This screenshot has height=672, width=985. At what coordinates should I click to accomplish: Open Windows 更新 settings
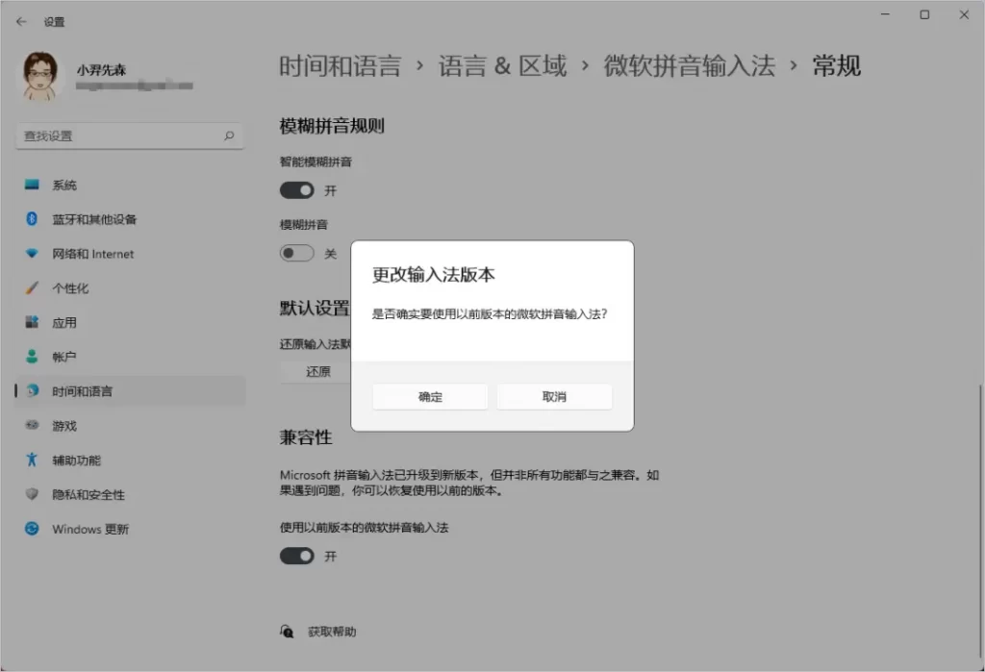31,529
